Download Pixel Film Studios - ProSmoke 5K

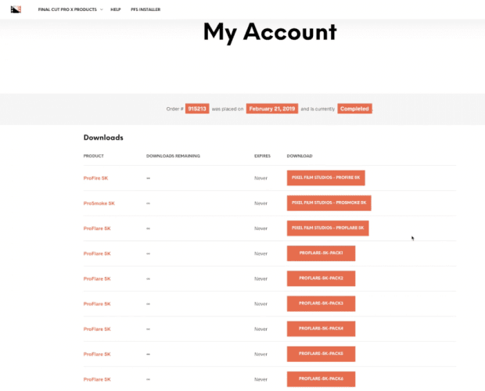pos(329,203)
